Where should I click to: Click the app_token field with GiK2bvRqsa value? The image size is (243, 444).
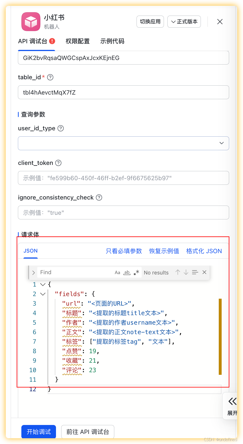point(124,58)
